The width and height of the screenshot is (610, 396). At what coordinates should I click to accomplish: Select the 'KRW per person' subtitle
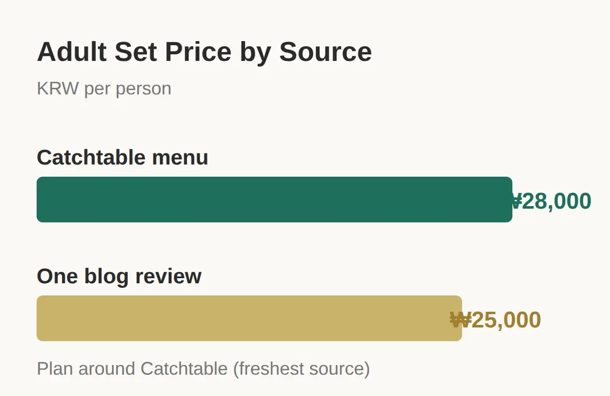104,89
